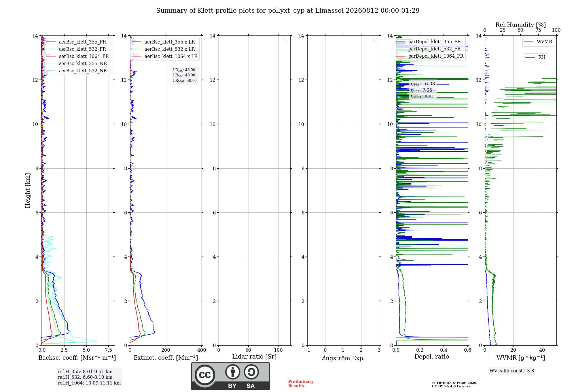Click the LR1064: 50.00 value

185,81
